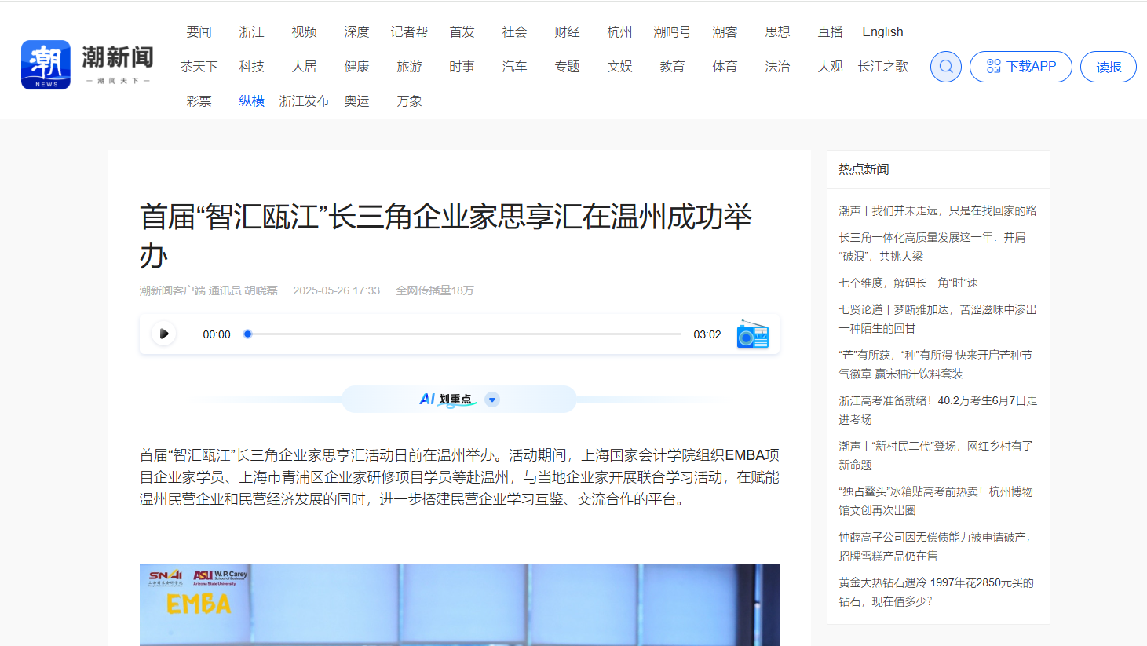This screenshot has width=1147, height=646.
Task: Play the article audio
Action: pyautogui.click(x=163, y=334)
